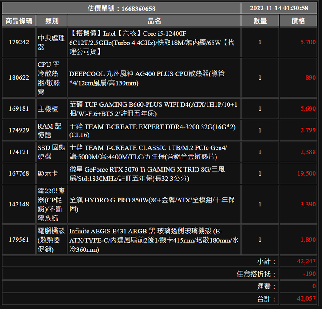Click the HYDRO G PRO 850W product name
This screenshot has width=322, height=309.
pos(152,204)
